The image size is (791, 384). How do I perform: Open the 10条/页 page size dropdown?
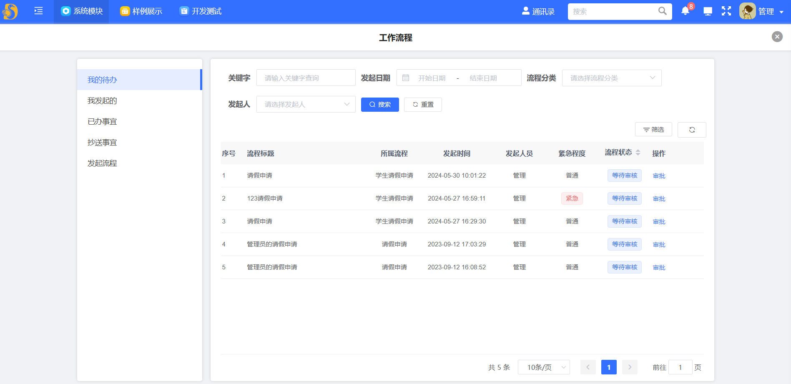click(544, 367)
